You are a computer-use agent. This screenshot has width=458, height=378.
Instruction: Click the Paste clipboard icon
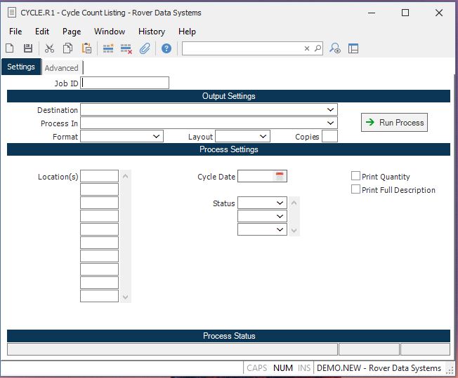tap(86, 48)
